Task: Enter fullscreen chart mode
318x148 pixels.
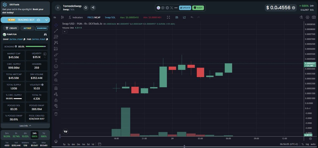Action: (x=168, y=17)
